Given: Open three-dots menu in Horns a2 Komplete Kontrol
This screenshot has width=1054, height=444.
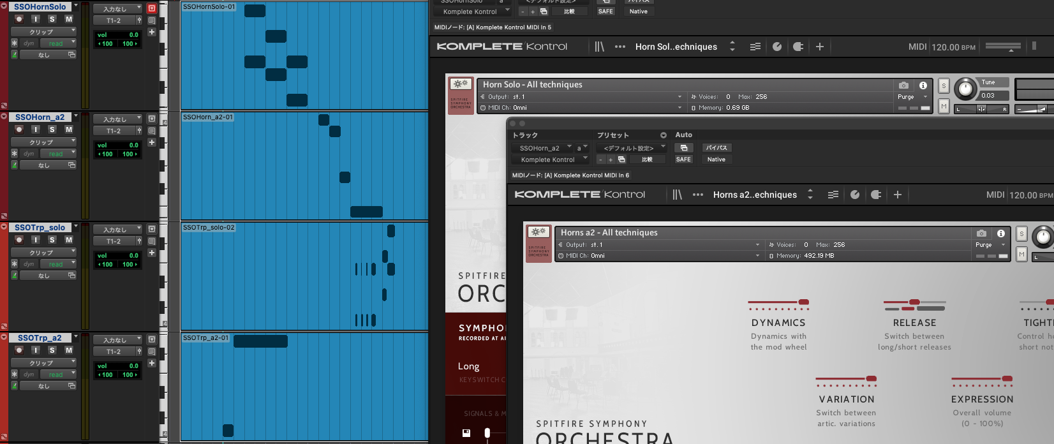Looking at the screenshot, I should point(698,195).
